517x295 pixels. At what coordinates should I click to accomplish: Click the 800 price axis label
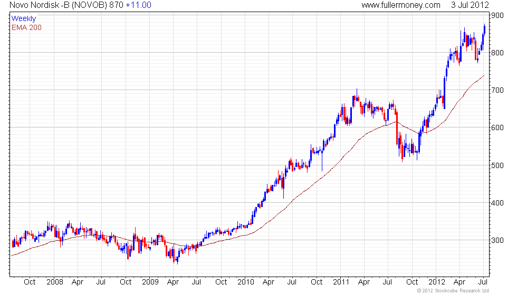[x=497, y=53]
